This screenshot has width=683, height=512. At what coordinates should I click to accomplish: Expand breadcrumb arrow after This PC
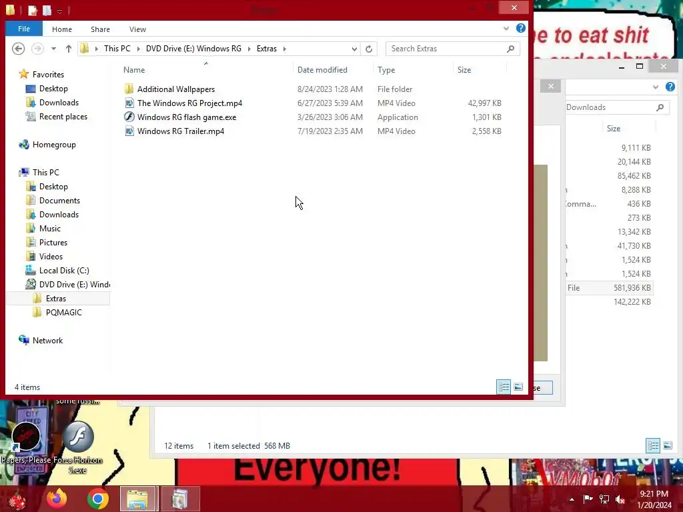[139, 49]
